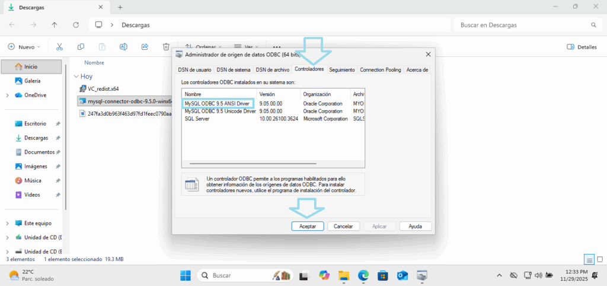The image size is (607, 286).
Task: Click the Cancelar button
Action: point(343,226)
